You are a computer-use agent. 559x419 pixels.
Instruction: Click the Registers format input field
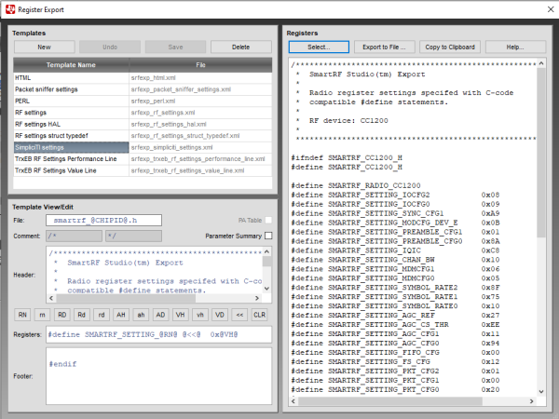[158, 334]
